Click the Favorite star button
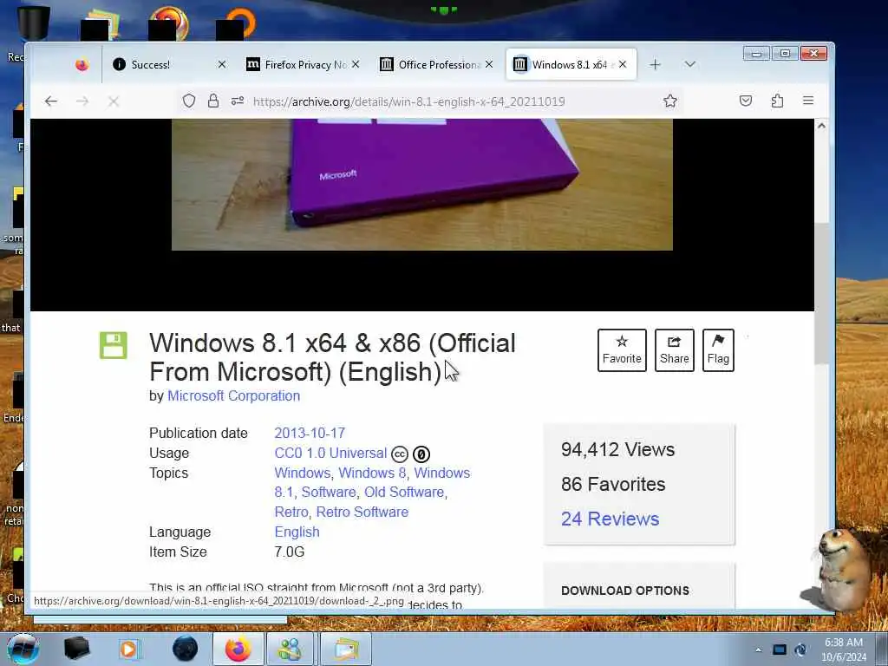The image size is (888, 666). pos(622,350)
